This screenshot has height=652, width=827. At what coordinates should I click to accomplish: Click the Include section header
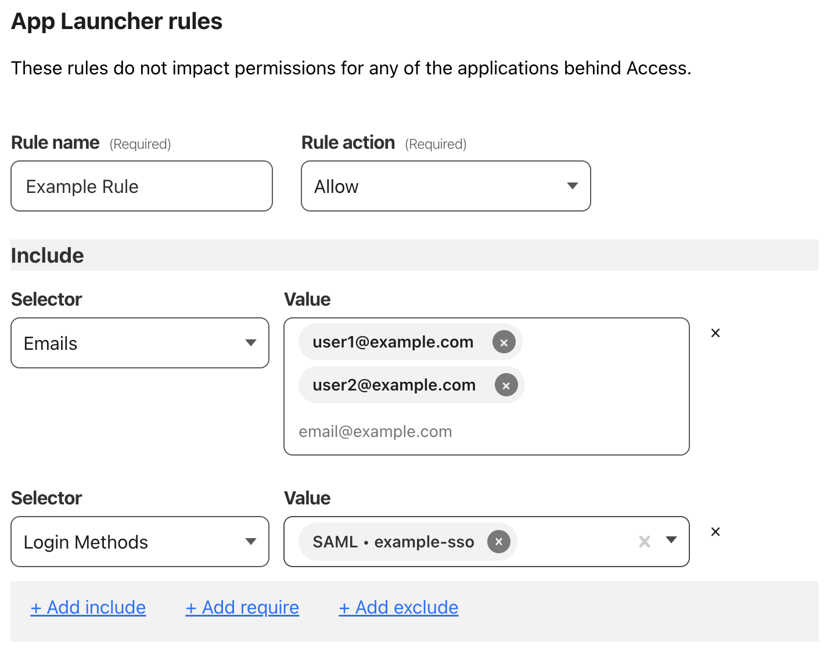click(x=47, y=255)
